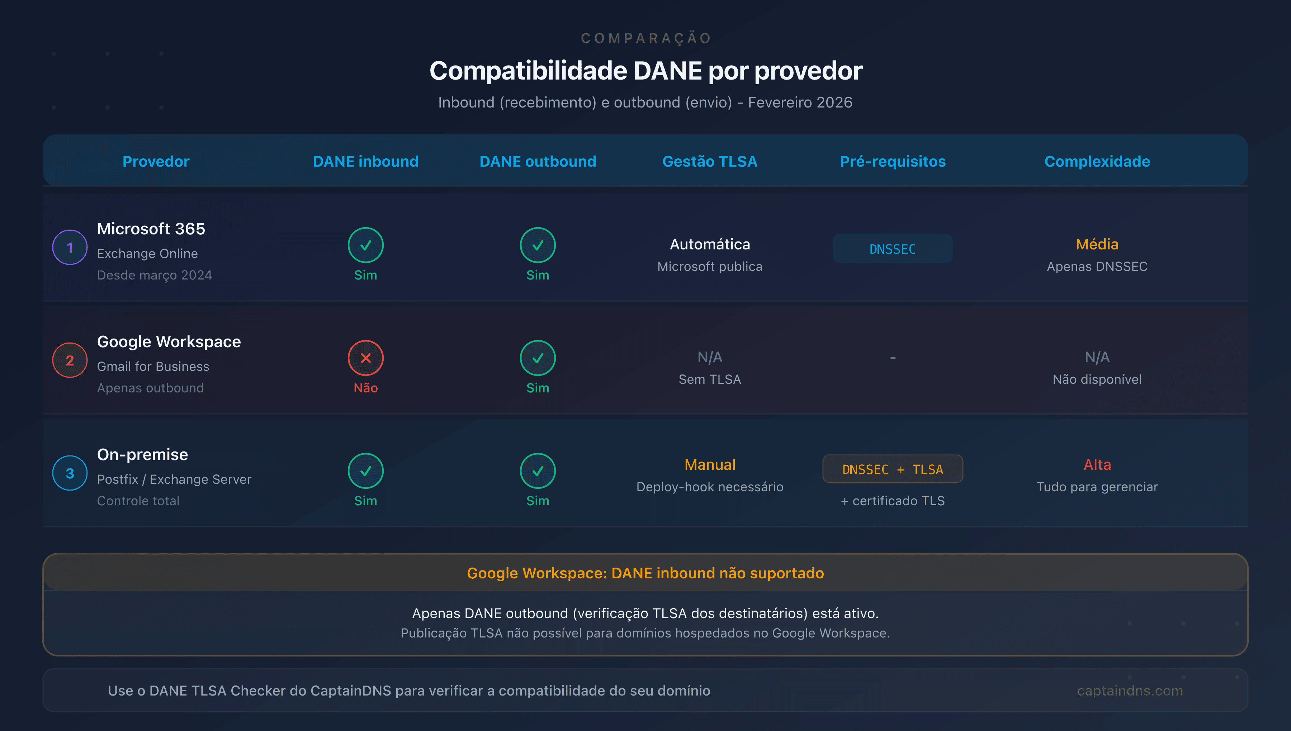This screenshot has height=731, width=1291.
Task: Click the Gmail for Business subtitle
Action: coord(153,367)
